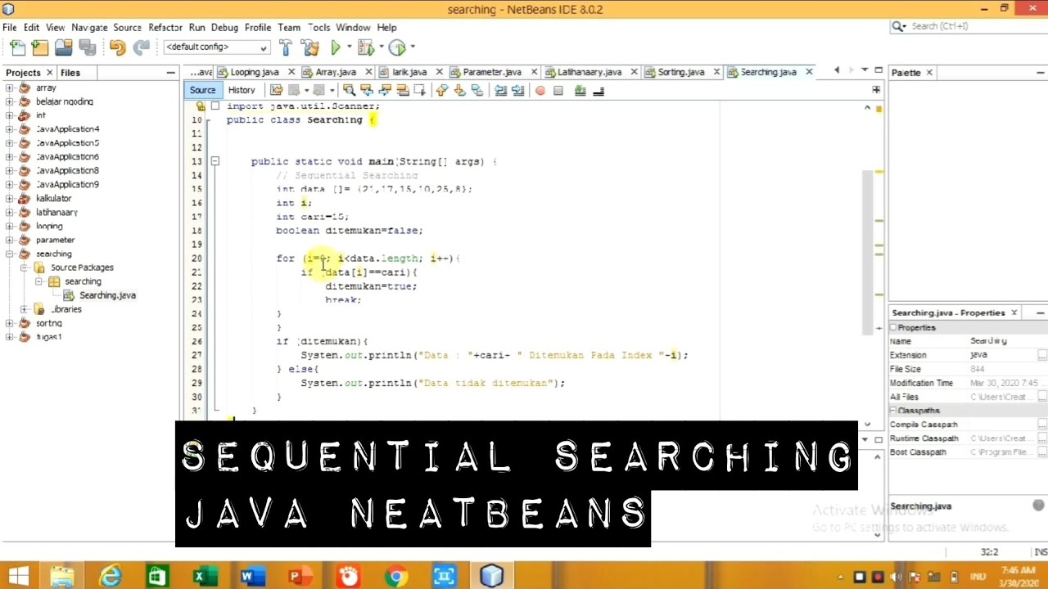Open the Debug menu
The image size is (1048, 589).
224,27
